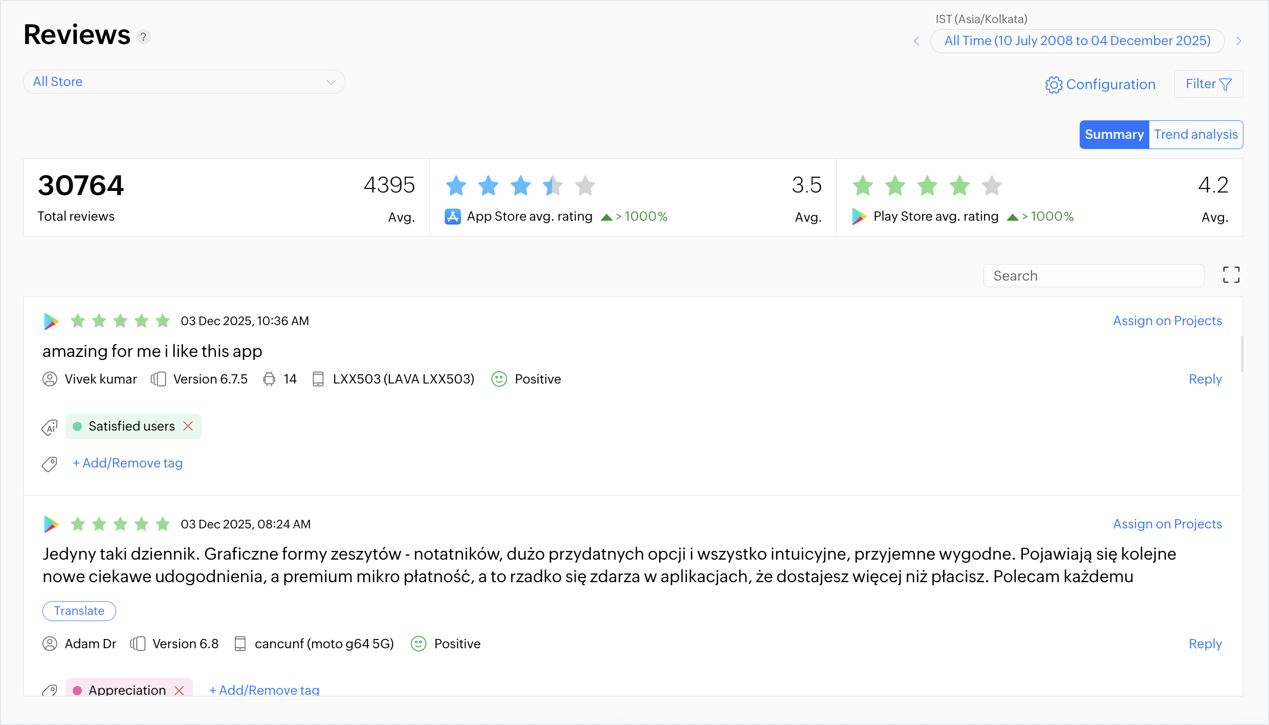Viewport: 1269px width, 725px height.
Task: Click Play Store logo in rating summary
Action: [x=859, y=217]
